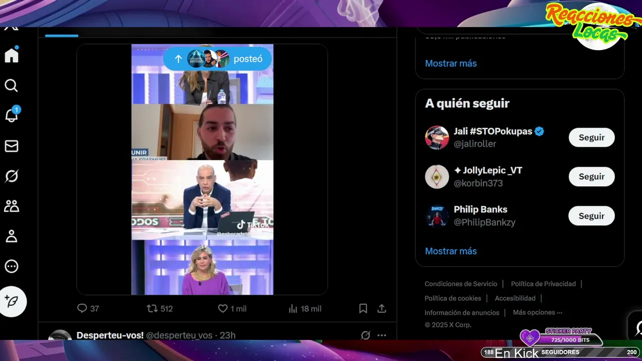Open the Home icon in sidebar
Screen dimensions: 642x361
click(x=12, y=55)
